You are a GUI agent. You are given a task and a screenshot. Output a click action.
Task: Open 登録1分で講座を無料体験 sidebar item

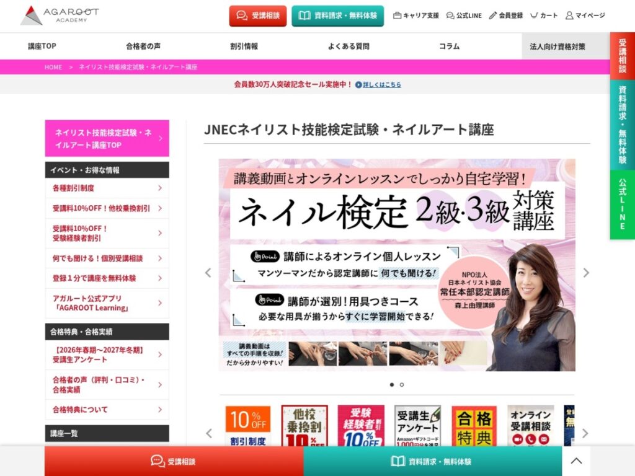pyautogui.click(x=107, y=278)
